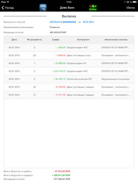Image resolution: width=138 pixels, height=184 pixels.
Task: Tap the Дата column header
Action: pyautogui.click(x=14, y=39)
